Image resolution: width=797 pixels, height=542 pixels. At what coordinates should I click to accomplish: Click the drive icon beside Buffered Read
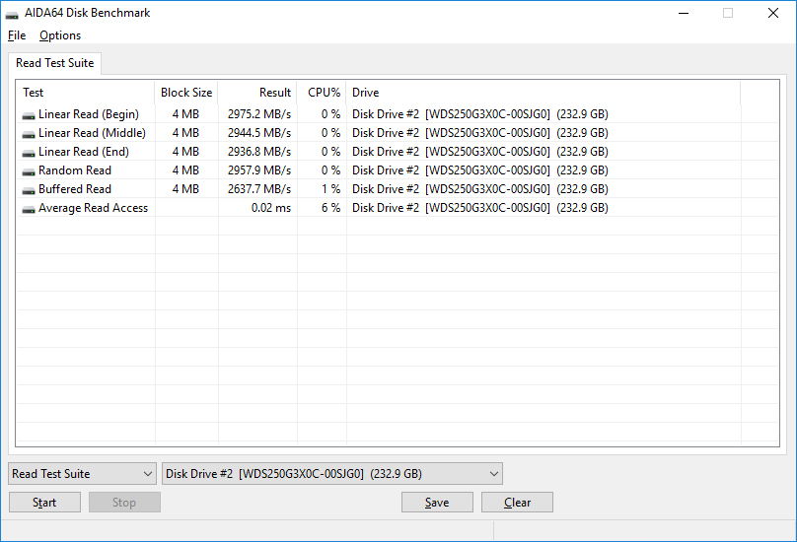(29, 191)
